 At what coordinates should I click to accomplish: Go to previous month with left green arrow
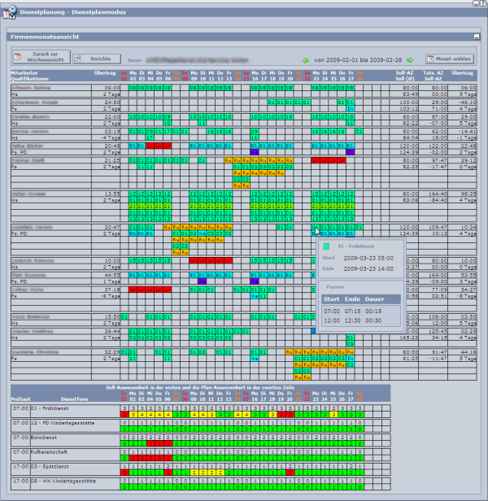point(305,60)
